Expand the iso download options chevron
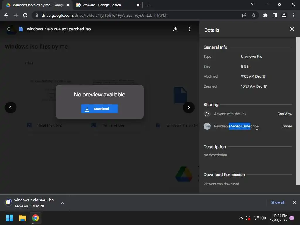Screen dimensions: 300x225 62,203
